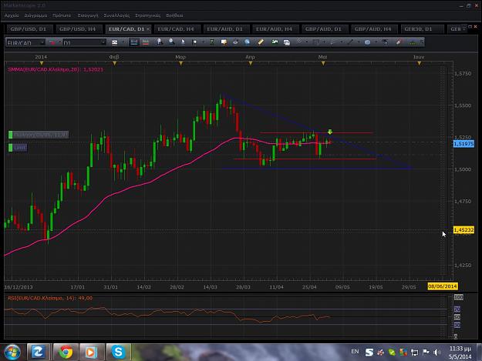This screenshot has height=361, width=482.
Task: Expand the parallel lines tool dropdown
Action: [x=307, y=42]
